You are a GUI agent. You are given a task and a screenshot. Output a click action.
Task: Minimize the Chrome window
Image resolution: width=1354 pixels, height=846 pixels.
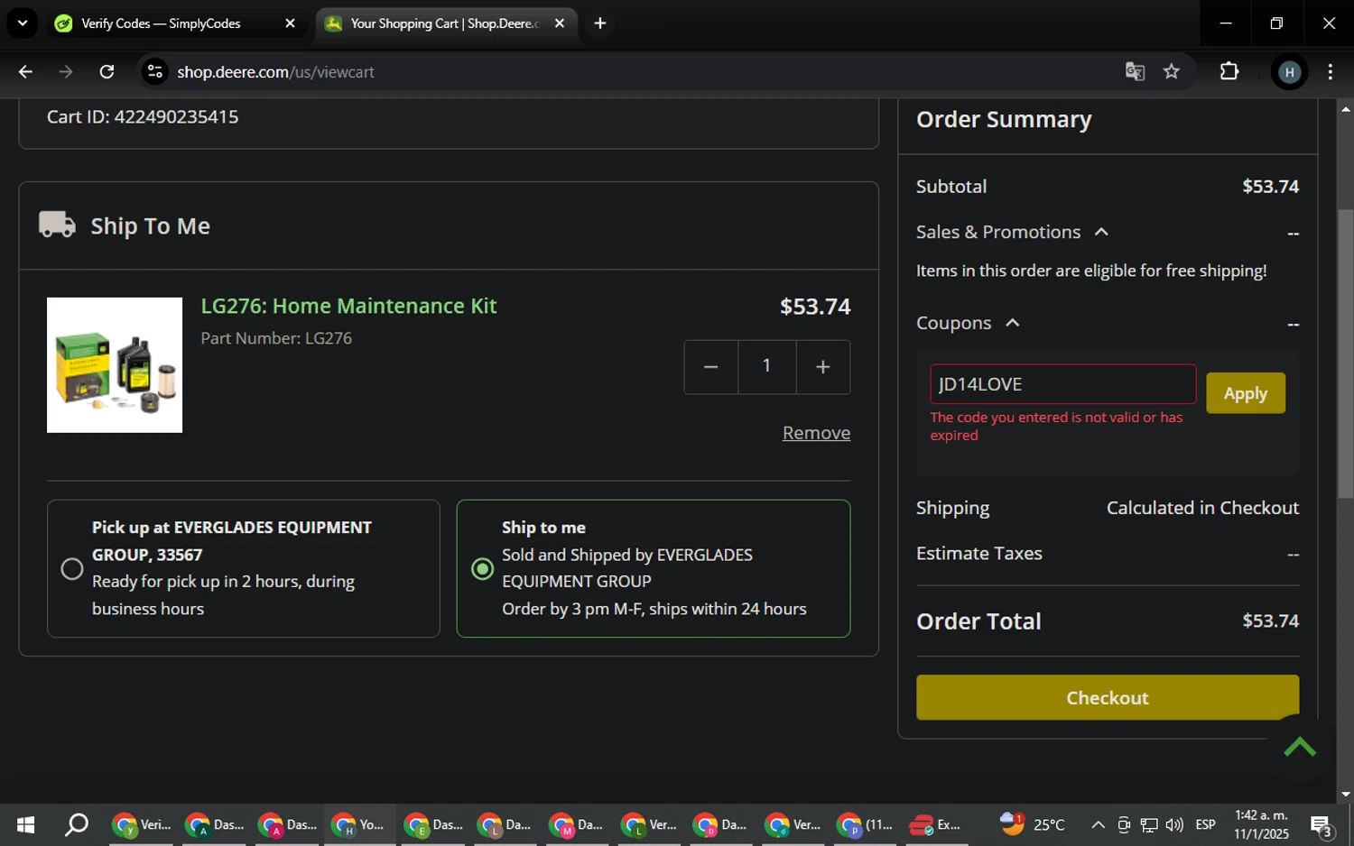1225,23
